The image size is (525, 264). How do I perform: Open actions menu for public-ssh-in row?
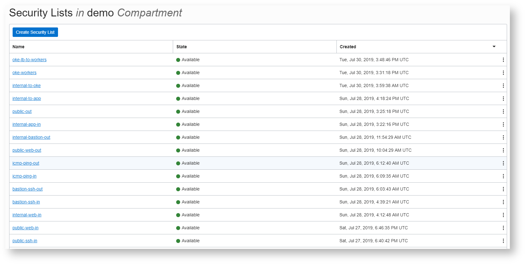coord(503,241)
